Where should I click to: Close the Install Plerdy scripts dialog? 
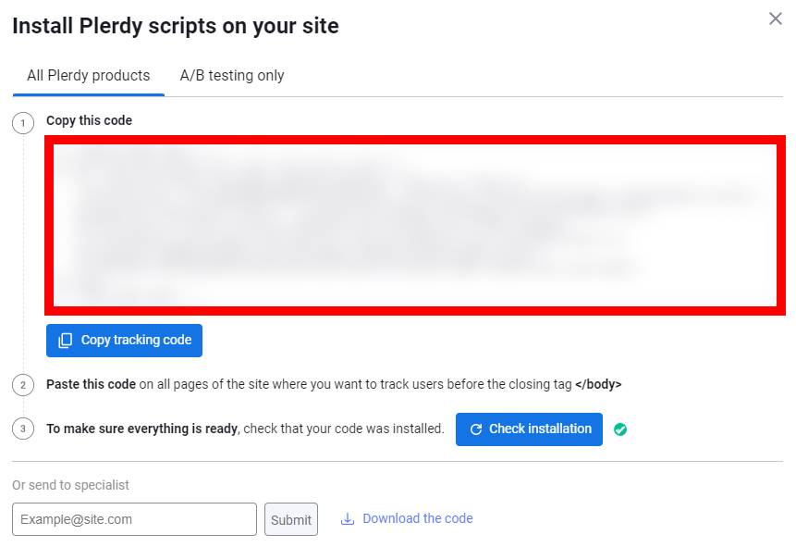tap(775, 19)
